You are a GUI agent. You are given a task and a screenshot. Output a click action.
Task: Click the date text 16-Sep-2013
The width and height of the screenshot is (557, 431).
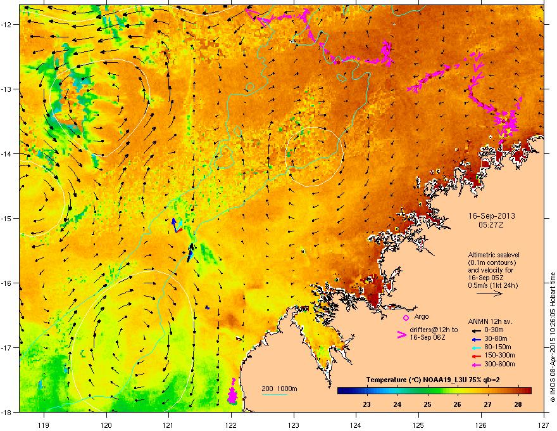pyautogui.click(x=491, y=216)
